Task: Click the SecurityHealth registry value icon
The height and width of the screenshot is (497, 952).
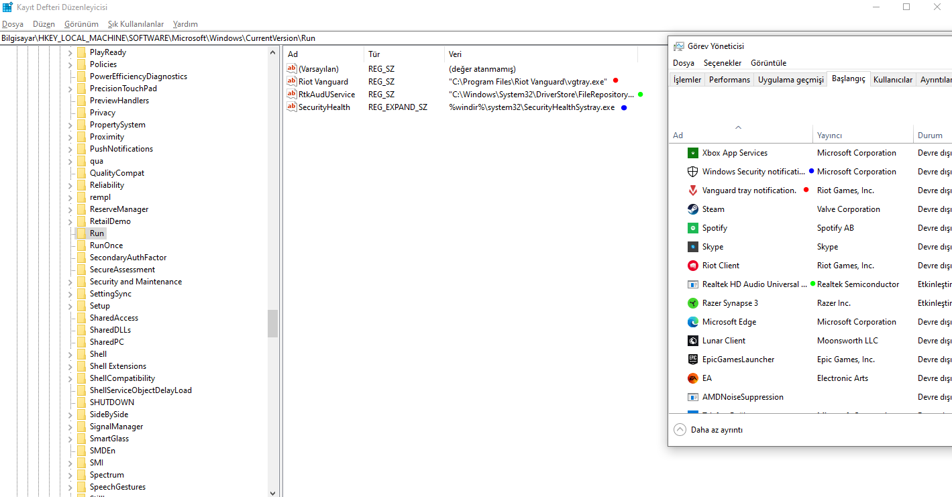Action: point(291,107)
